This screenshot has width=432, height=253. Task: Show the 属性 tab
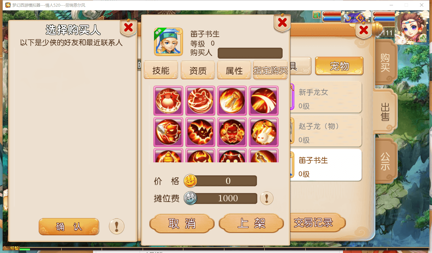[234, 70]
